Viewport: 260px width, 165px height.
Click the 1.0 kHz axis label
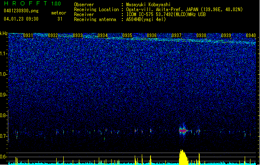[x=4, y=75]
